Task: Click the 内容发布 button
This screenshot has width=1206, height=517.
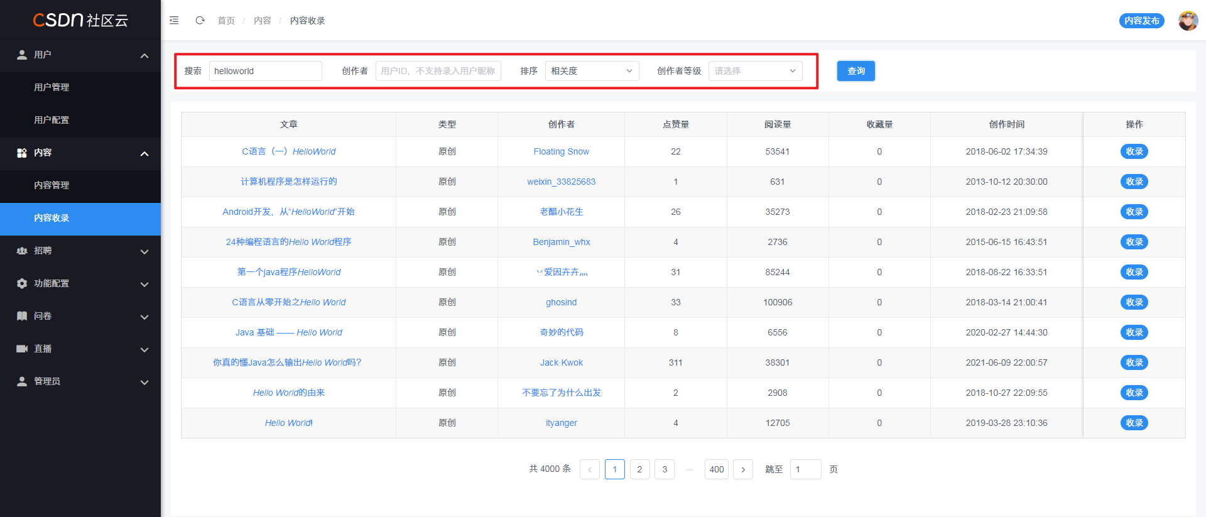Action: tap(1141, 21)
